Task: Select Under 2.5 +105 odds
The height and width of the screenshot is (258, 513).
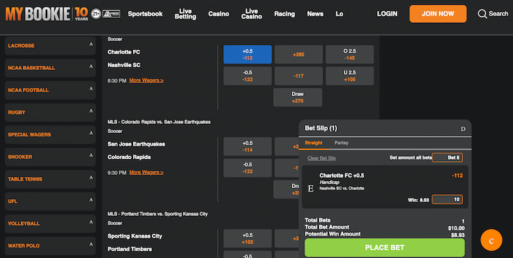Action: click(x=349, y=76)
